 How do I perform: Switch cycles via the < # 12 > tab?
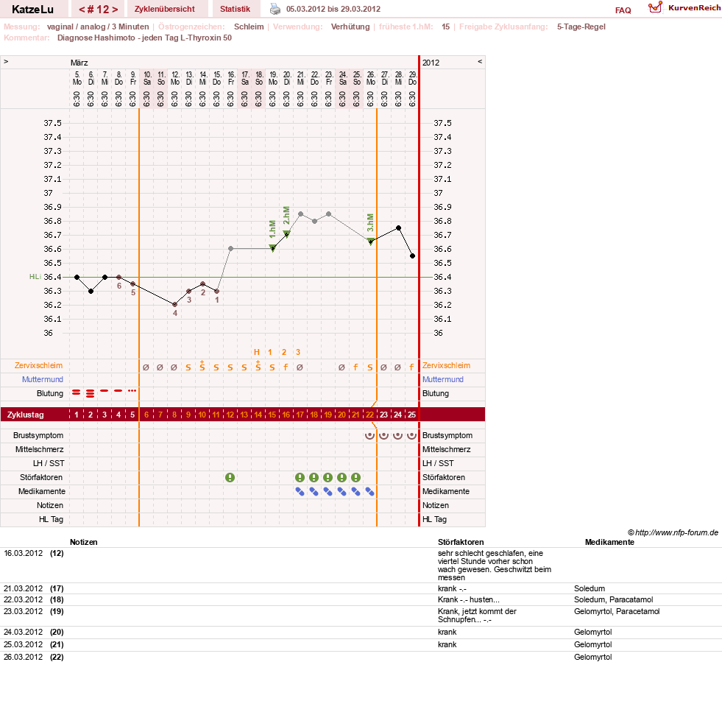[x=98, y=10]
